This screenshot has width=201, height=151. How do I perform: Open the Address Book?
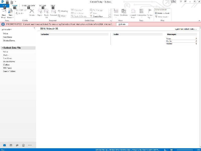162,13
